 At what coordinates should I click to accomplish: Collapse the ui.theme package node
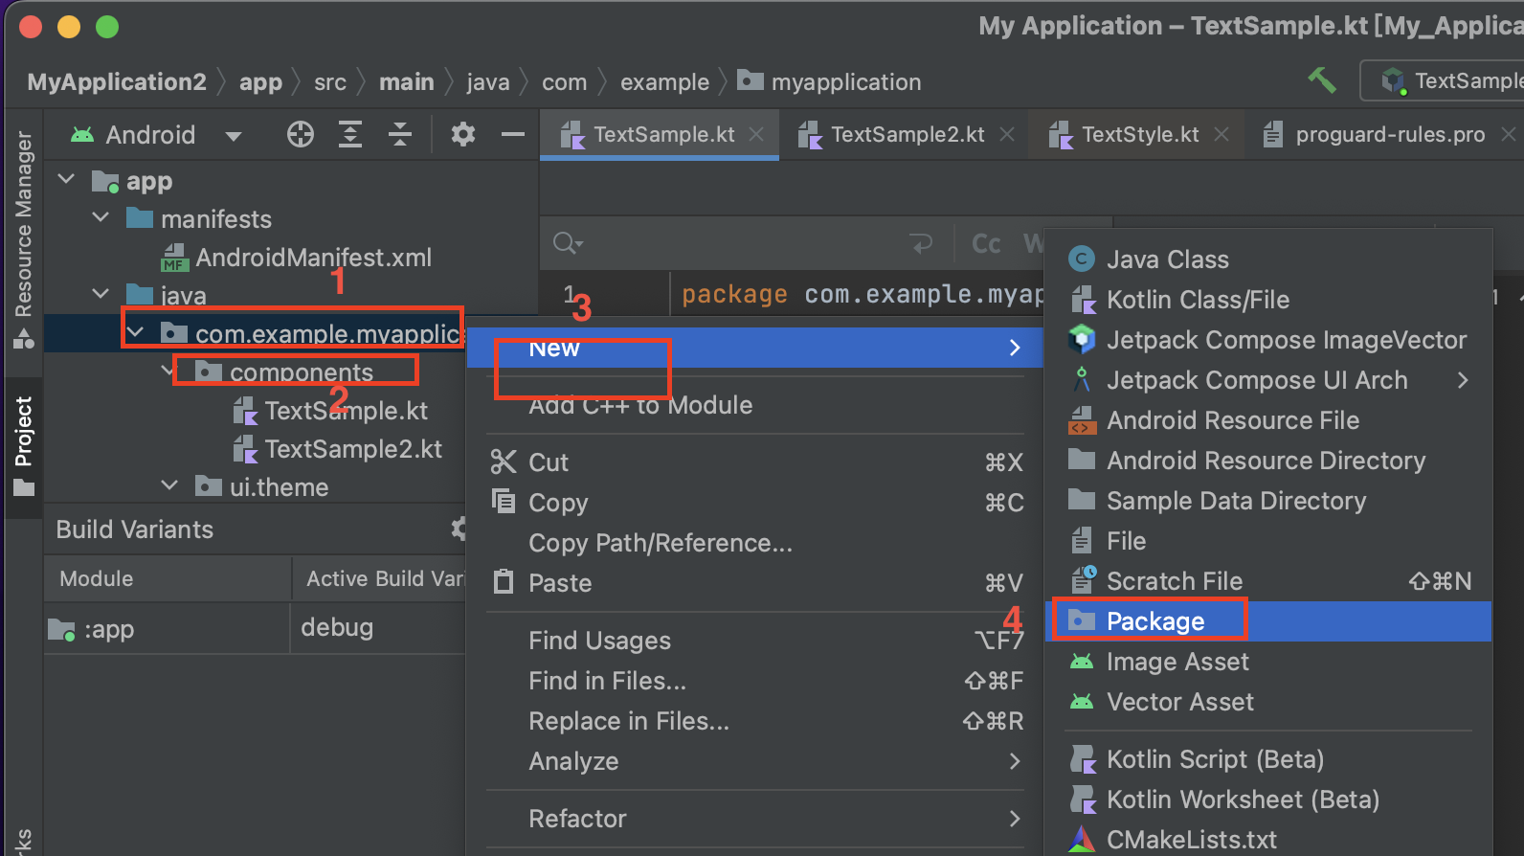[x=169, y=485]
